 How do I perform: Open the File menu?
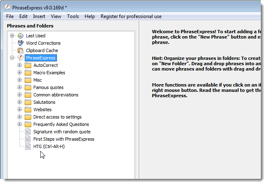(x=10, y=16)
